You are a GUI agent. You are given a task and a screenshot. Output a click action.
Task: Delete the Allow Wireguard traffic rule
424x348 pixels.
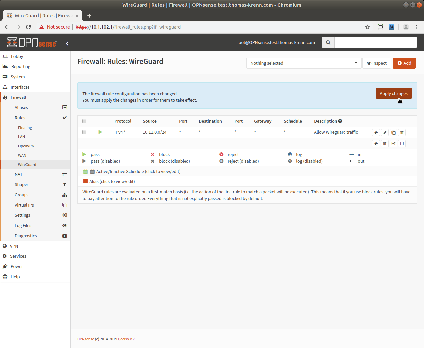(x=402, y=133)
